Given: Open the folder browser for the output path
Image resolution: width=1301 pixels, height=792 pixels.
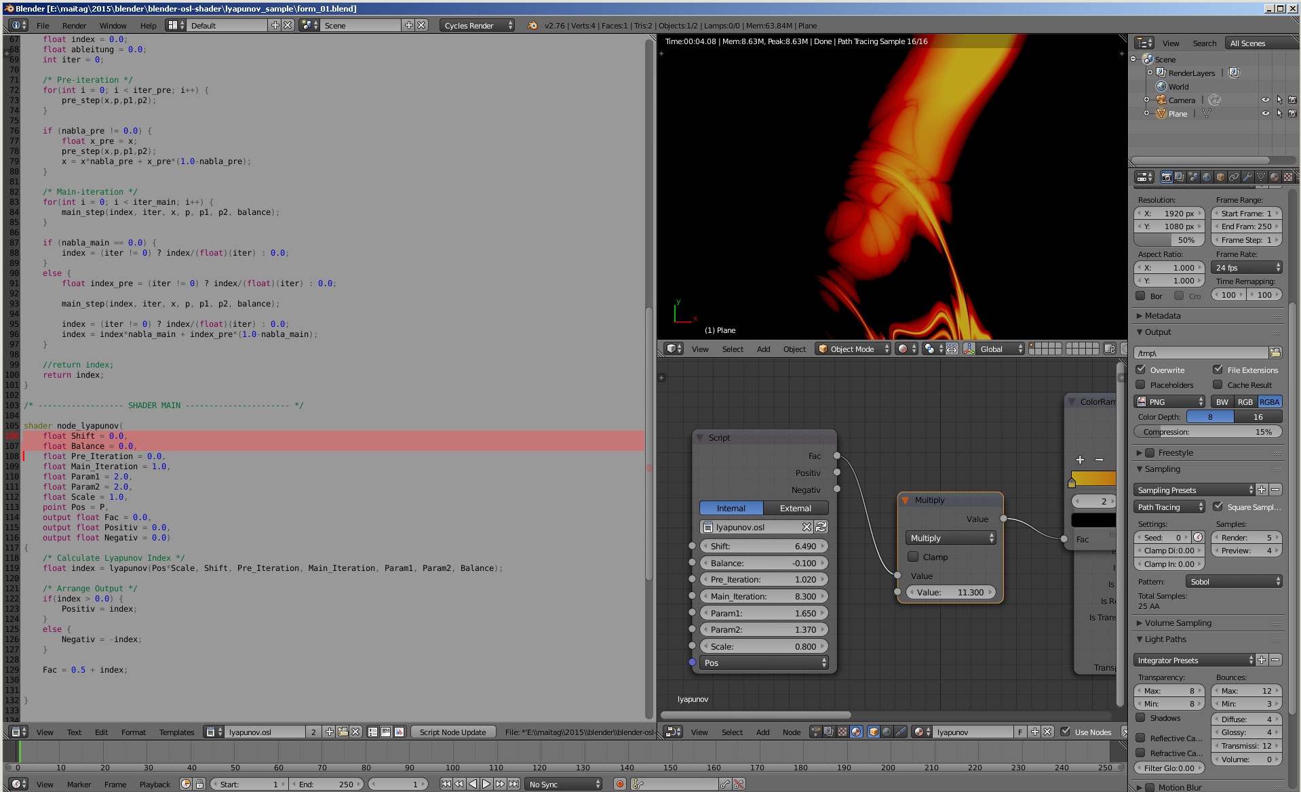Looking at the screenshot, I should pos(1275,353).
